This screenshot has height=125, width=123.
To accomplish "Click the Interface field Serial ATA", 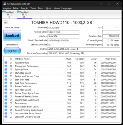I will tap(63, 36).
